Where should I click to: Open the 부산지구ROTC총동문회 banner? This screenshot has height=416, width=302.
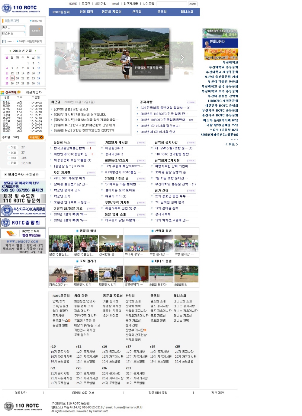click(23, 210)
